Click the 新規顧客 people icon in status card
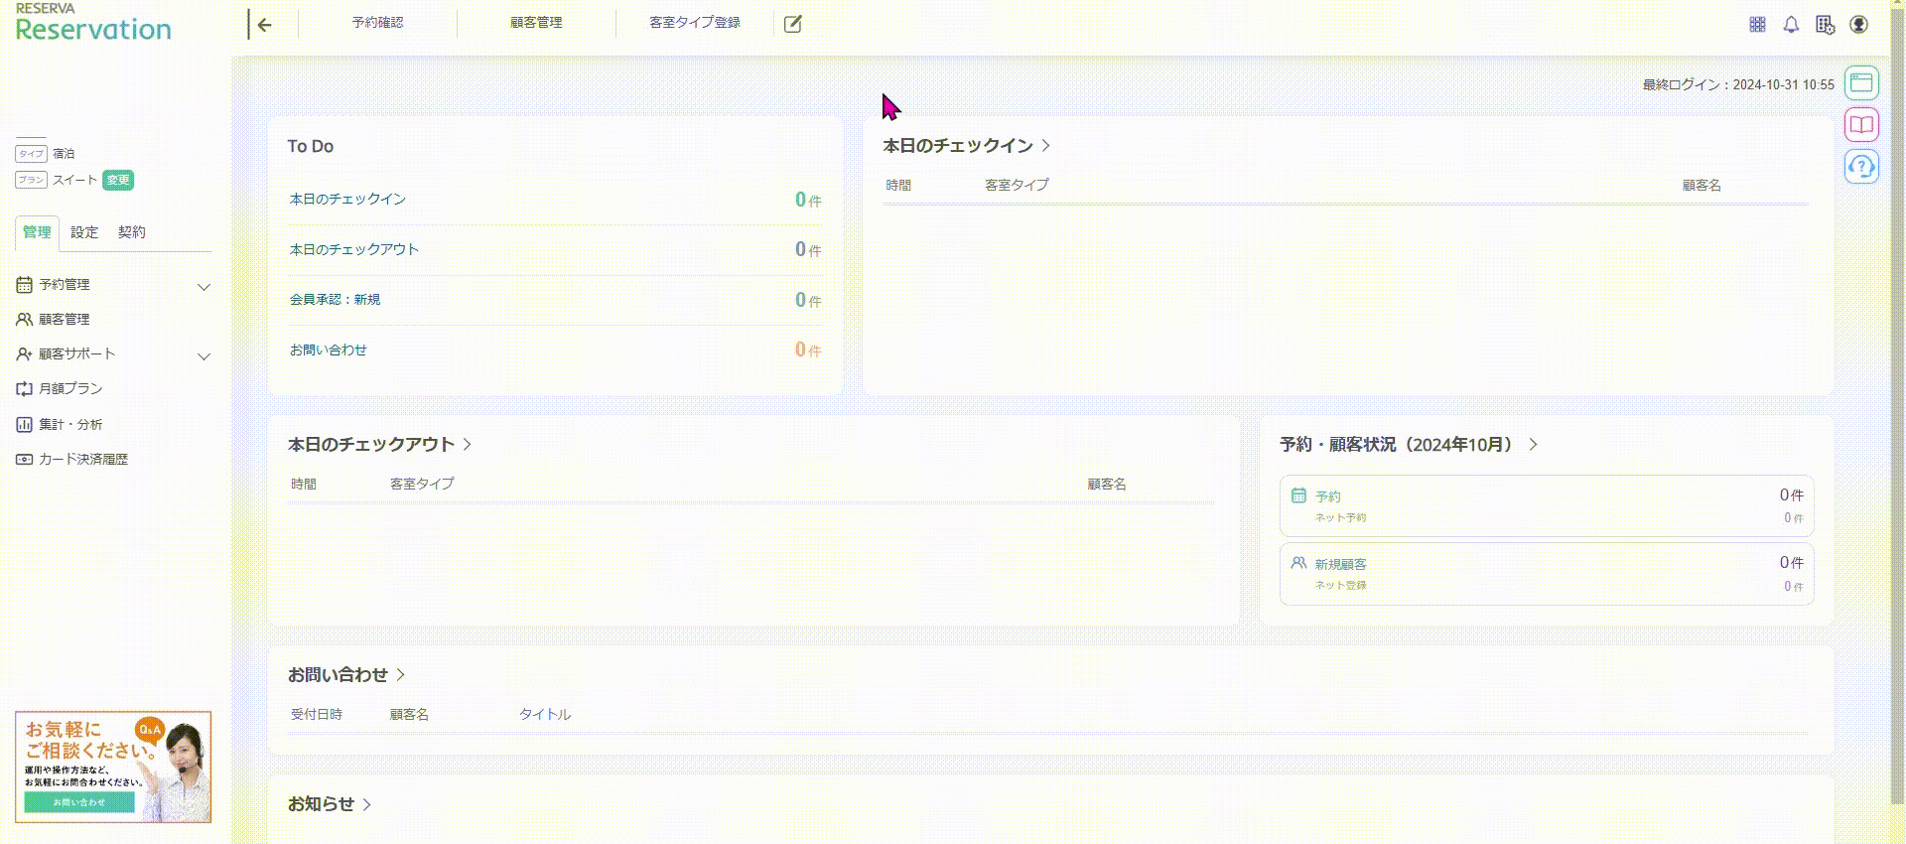The width and height of the screenshot is (1906, 844). [x=1298, y=563]
